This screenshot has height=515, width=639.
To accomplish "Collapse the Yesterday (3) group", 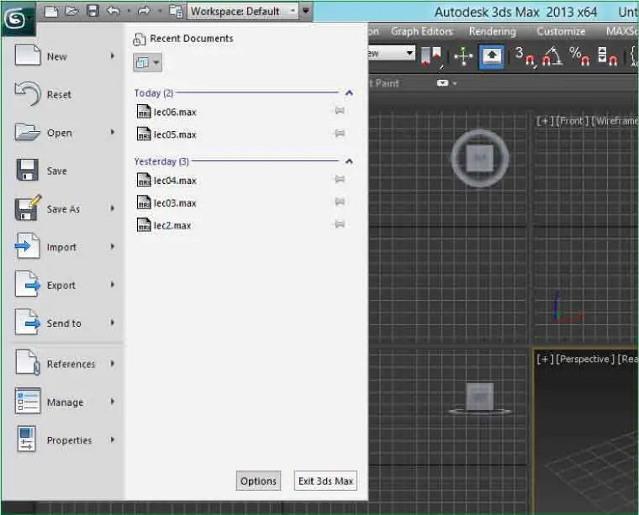I will [349, 161].
